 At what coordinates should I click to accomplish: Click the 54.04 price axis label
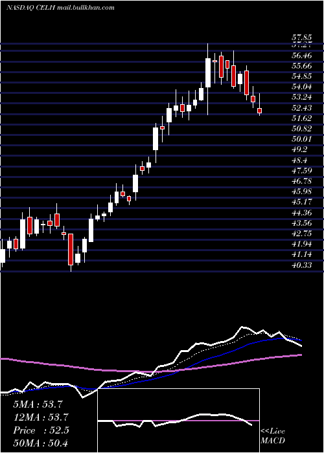pos(301,87)
